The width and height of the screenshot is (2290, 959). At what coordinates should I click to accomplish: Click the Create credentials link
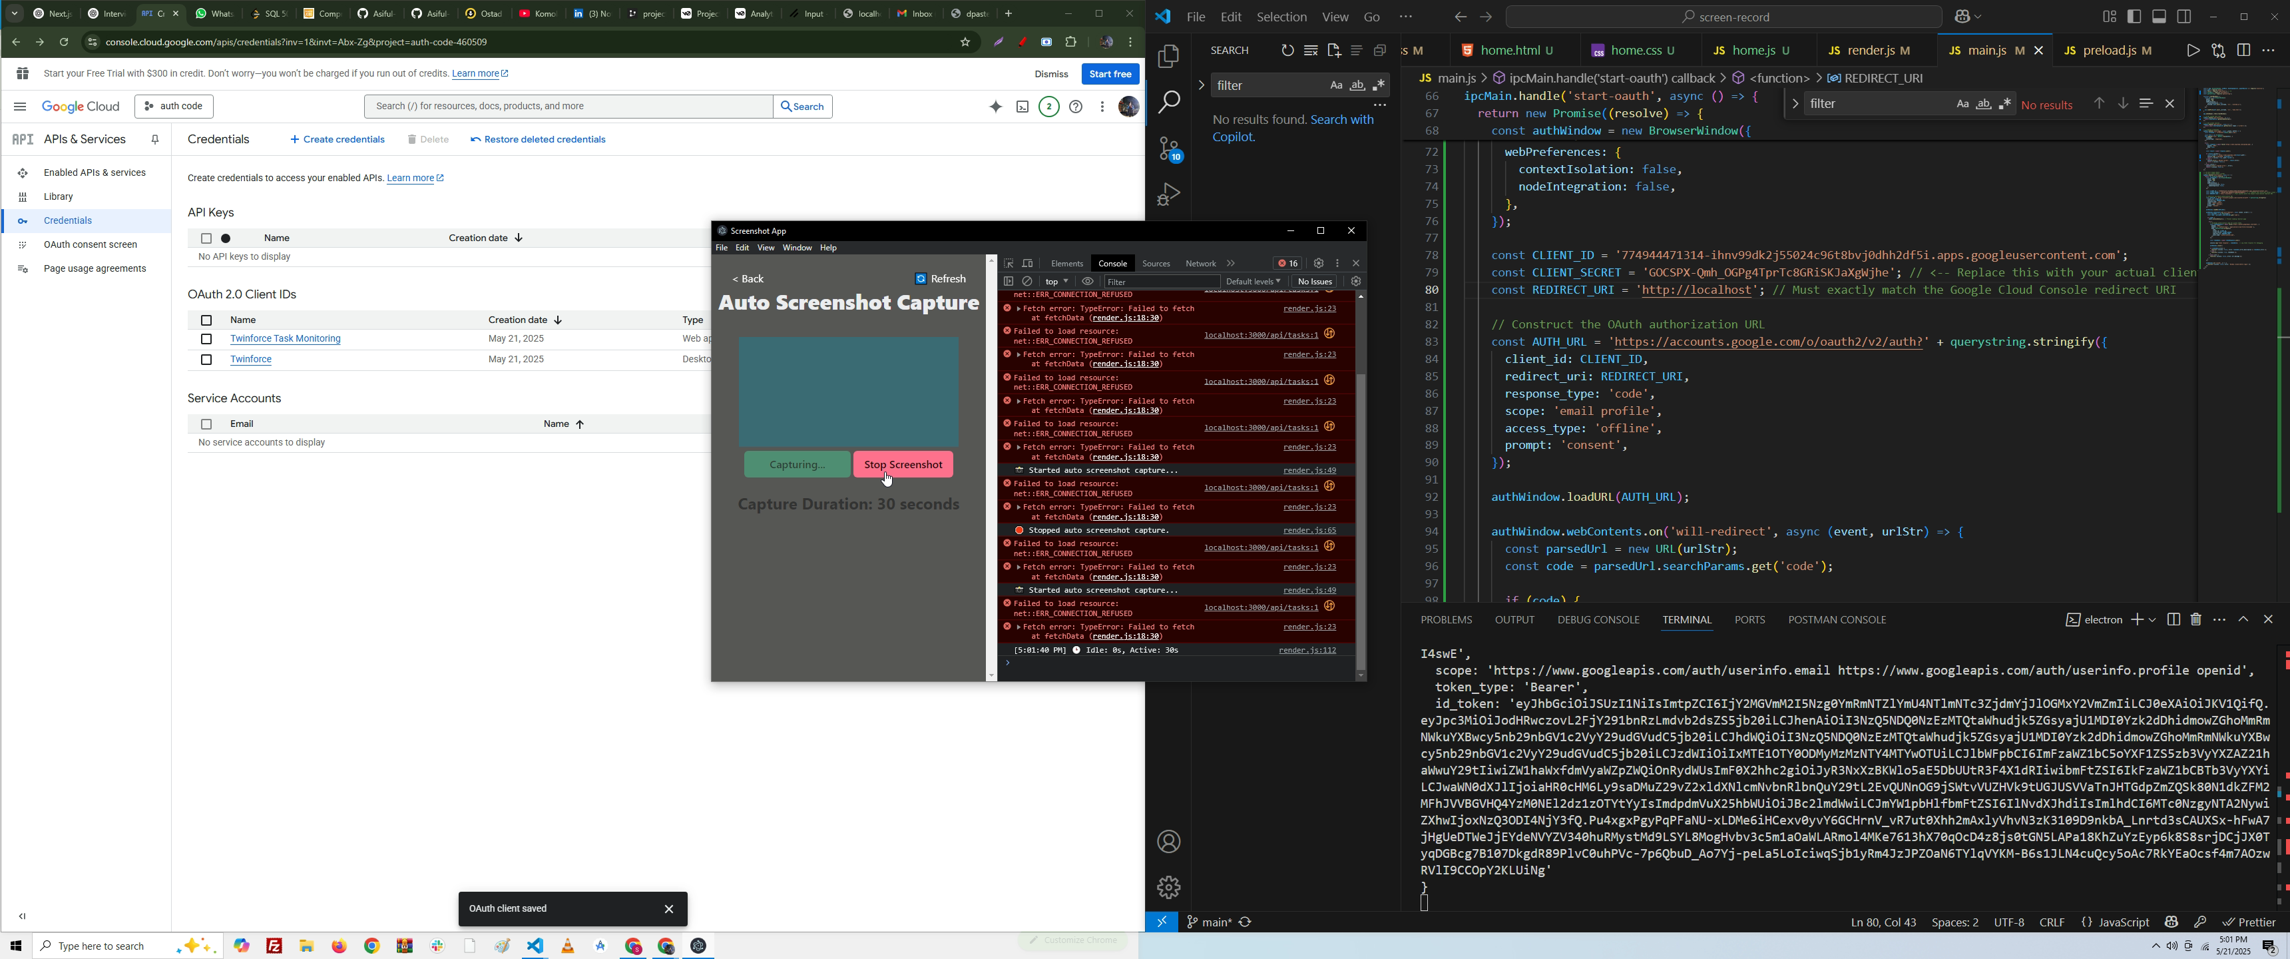338,140
